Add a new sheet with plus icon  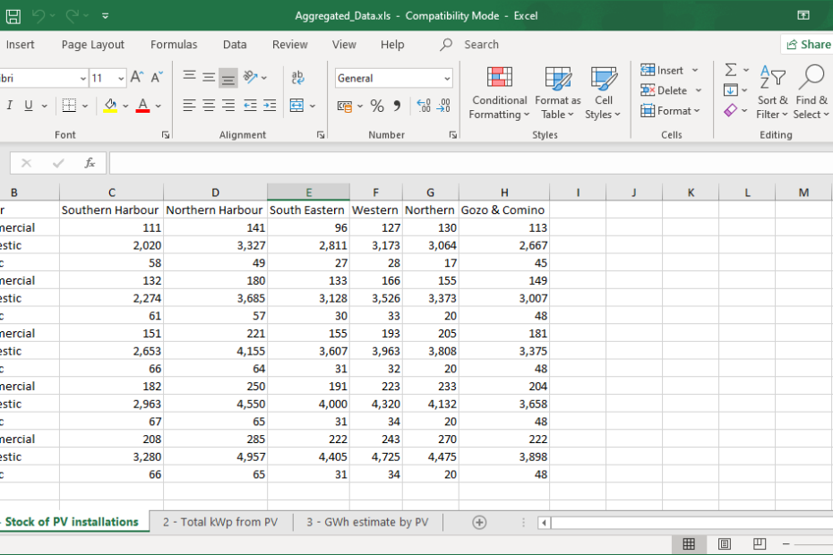coord(479,522)
